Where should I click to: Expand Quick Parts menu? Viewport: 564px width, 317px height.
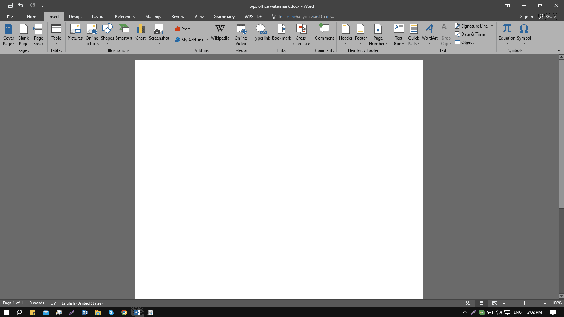tap(413, 35)
